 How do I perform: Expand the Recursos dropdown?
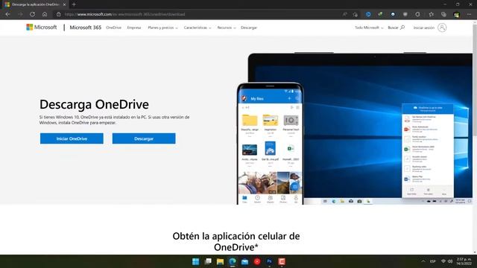227,28
